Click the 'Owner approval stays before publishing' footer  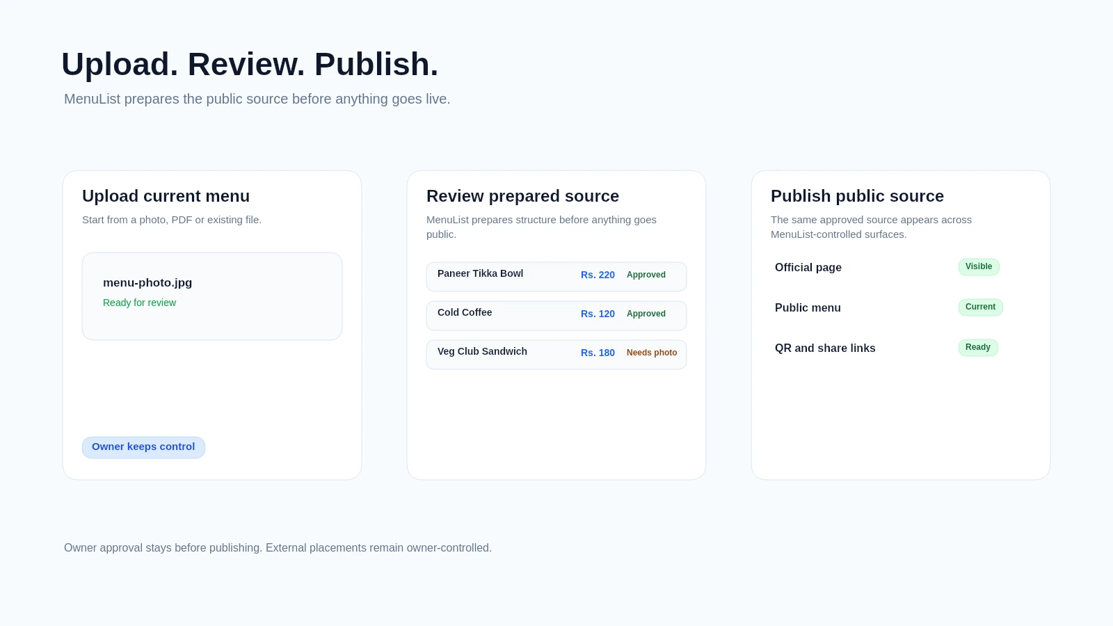[x=278, y=548]
